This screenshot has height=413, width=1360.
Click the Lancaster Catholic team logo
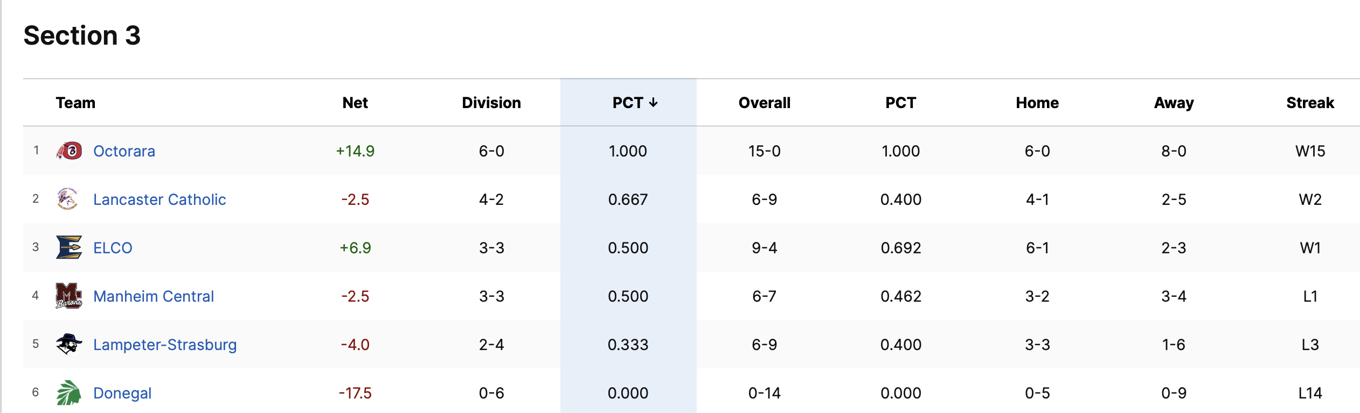[x=68, y=199]
